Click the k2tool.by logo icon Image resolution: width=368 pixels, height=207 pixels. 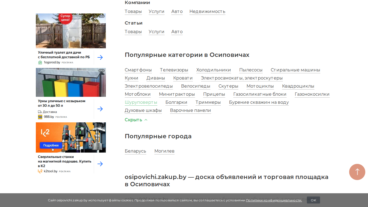click(x=40, y=171)
